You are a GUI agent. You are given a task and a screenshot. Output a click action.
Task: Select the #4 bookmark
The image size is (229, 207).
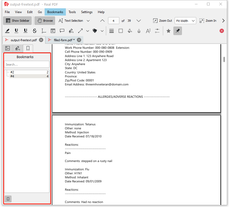(x=29, y=76)
